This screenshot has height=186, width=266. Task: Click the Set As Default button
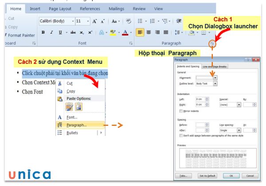click(207, 176)
